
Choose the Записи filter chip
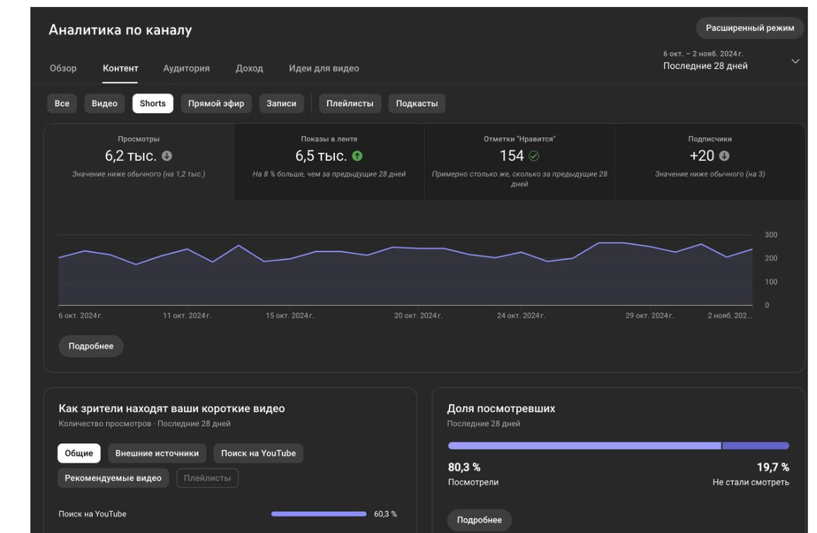click(x=281, y=103)
